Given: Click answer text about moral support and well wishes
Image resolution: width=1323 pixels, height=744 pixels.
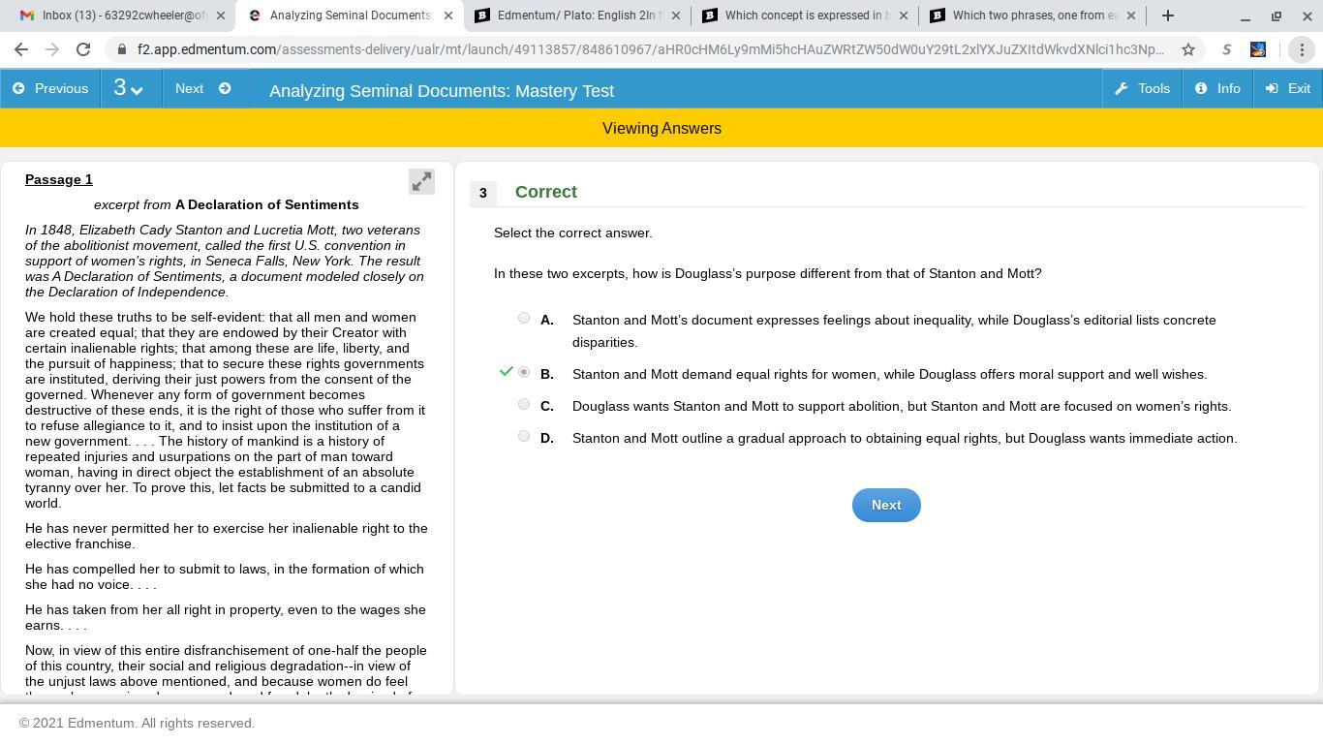Looking at the screenshot, I should [890, 374].
